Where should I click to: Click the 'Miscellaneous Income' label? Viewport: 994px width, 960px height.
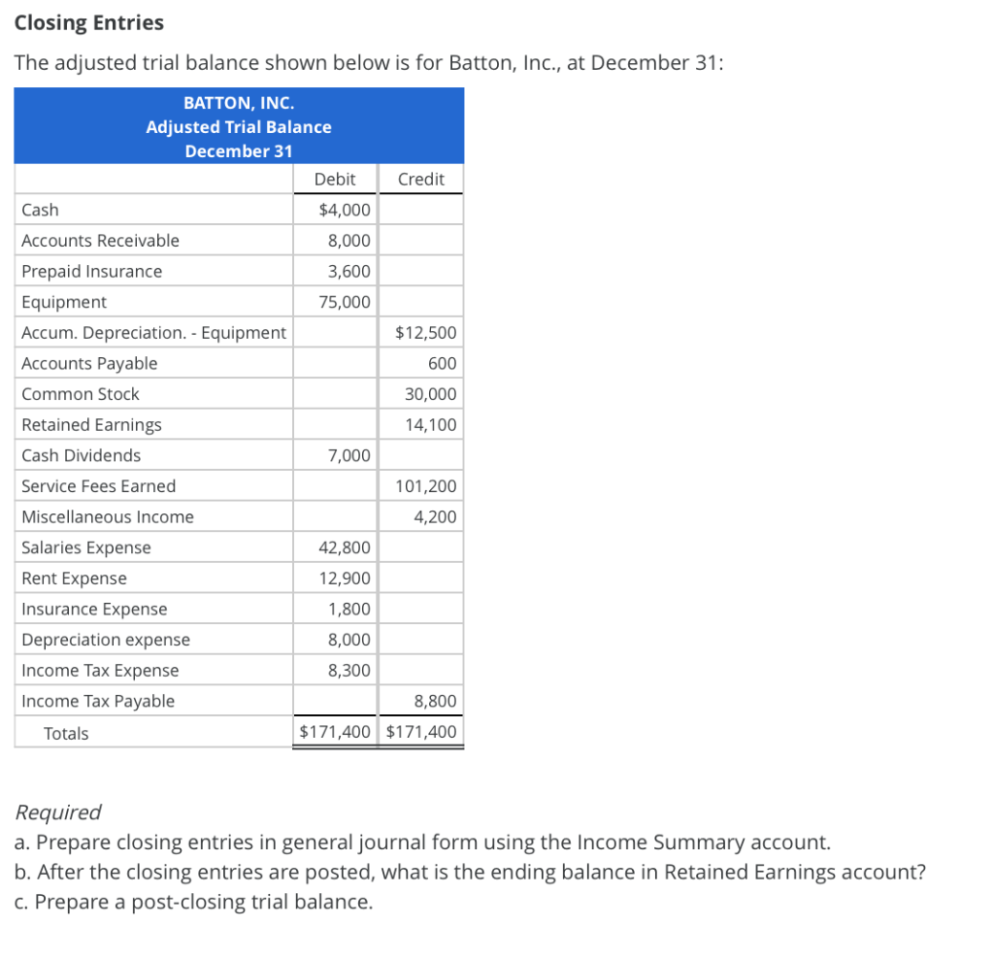click(x=108, y=517)
